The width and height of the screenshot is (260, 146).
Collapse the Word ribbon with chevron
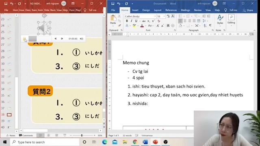[x=254, y=30]
